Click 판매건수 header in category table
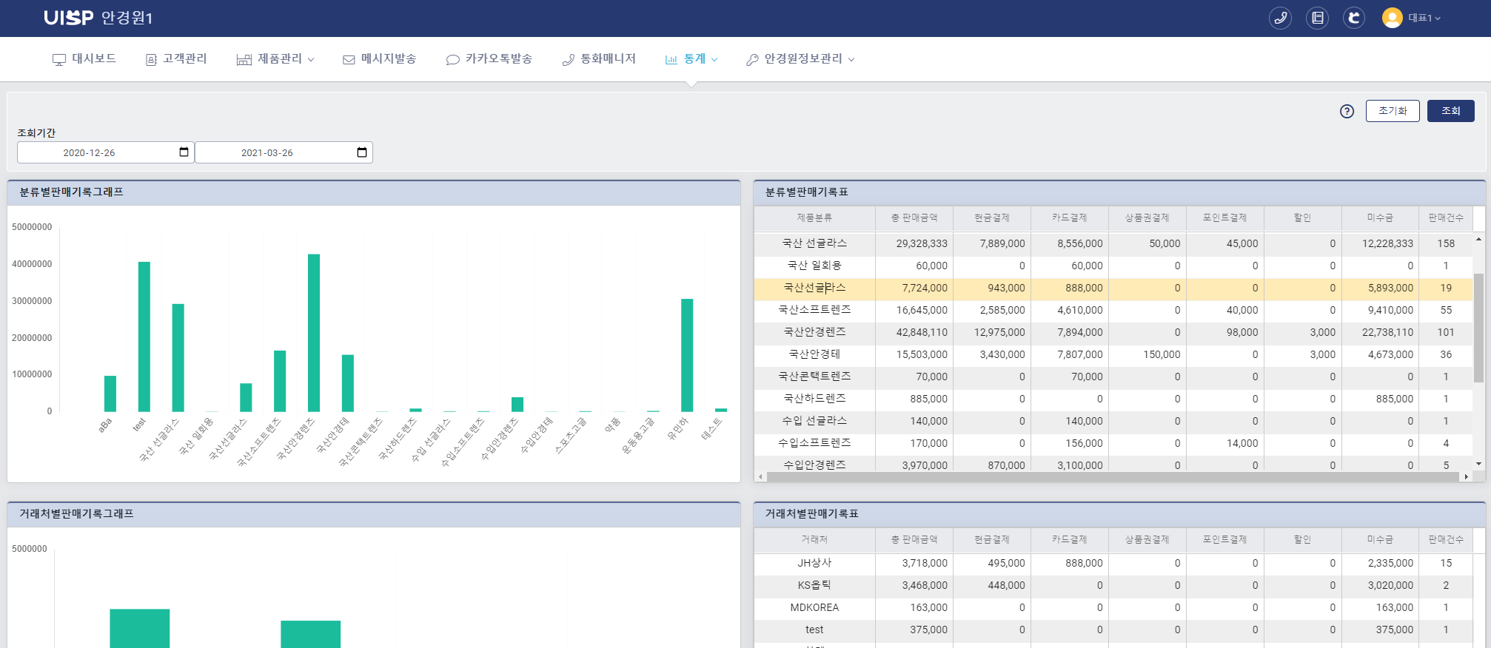 coord(1446,217)
